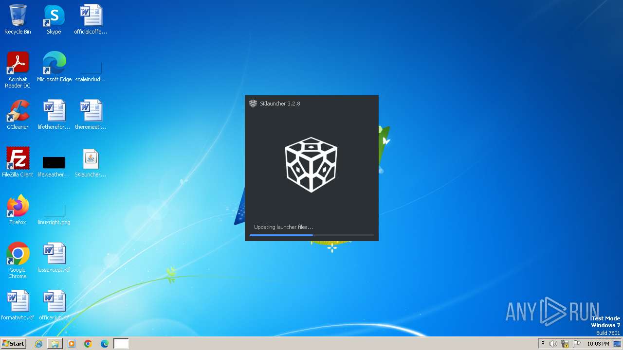The width and height of the screenshot is (623, 350).
Task: Select the Google Chrome desktop shortcut
Action: 18,260
